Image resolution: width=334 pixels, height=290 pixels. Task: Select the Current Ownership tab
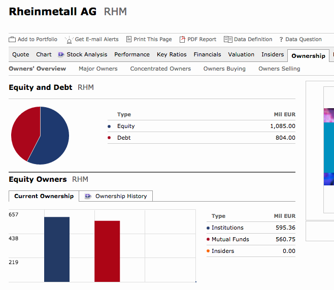click(x=44, y=196)
